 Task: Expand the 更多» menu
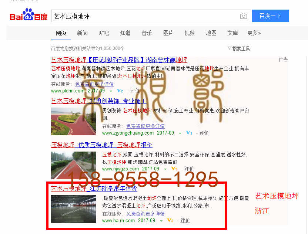point(254,33)
